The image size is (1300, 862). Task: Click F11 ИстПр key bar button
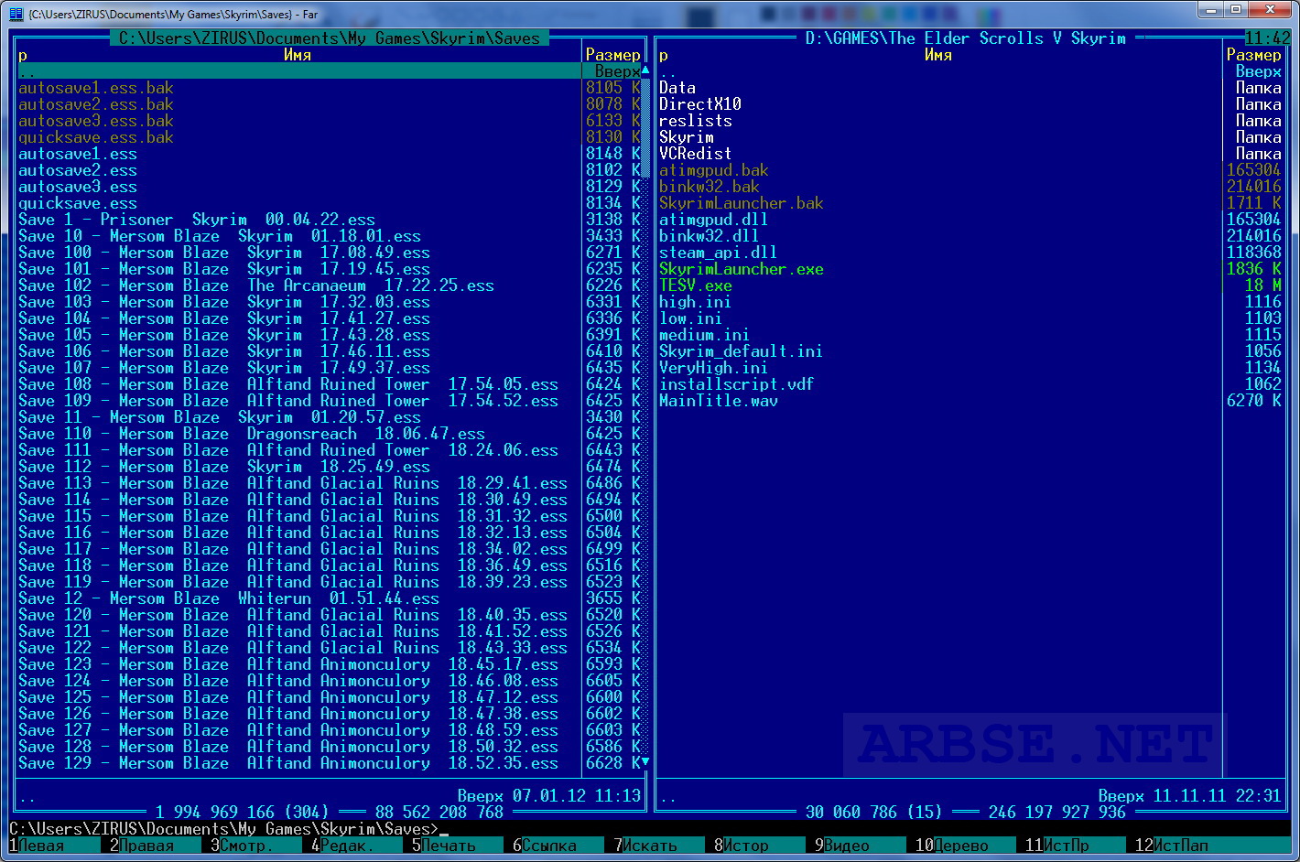(x=1075, y=846)
